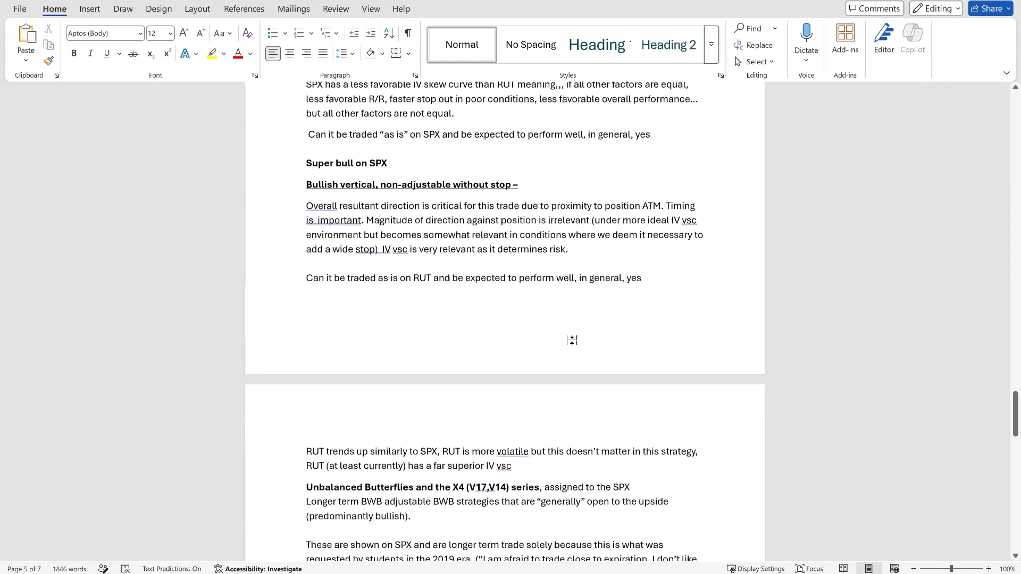
Task: Switch to the Design tab
Action: pyautogui.click(x=159, y=9)
